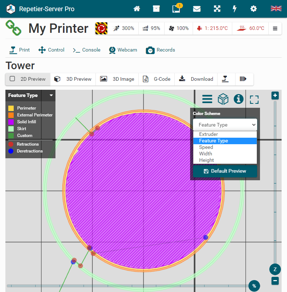
Task: Expand the Feature Type legend dropdown
Action: pos(51,96)
